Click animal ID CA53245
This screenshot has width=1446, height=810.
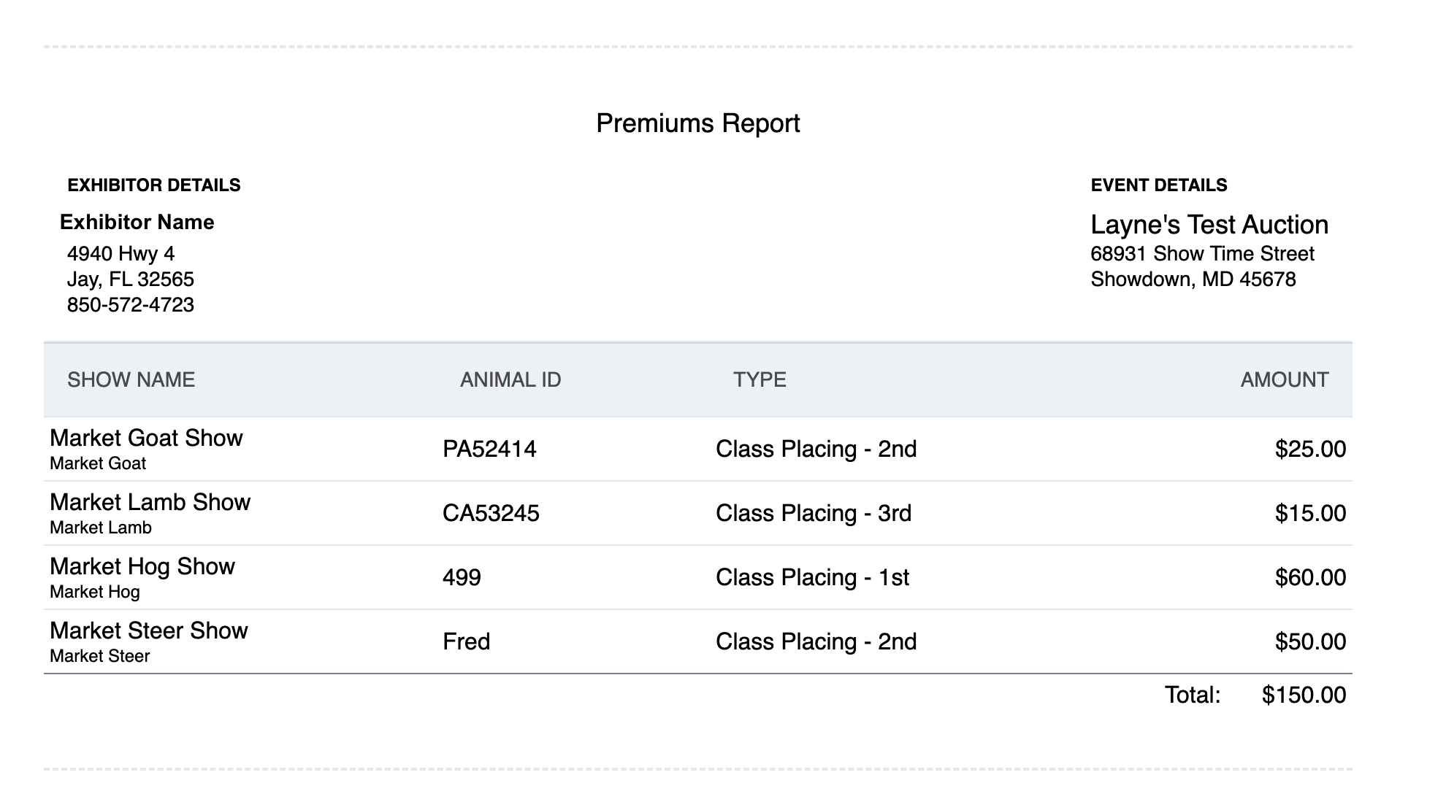point(491,513)
